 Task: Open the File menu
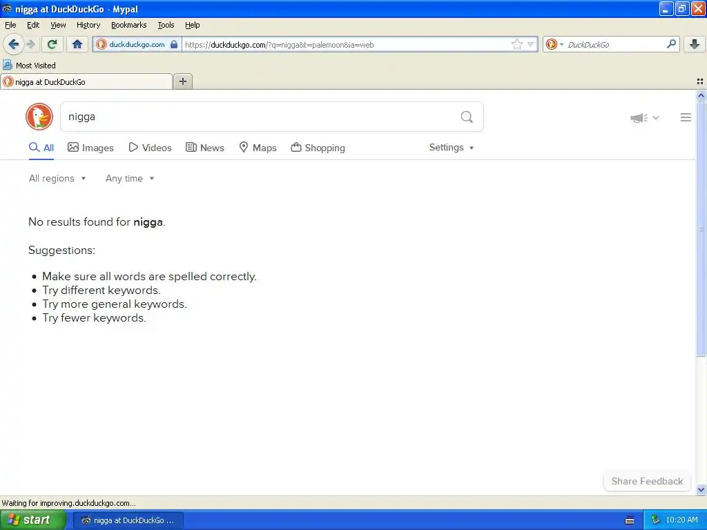click(x=10, y=26)
